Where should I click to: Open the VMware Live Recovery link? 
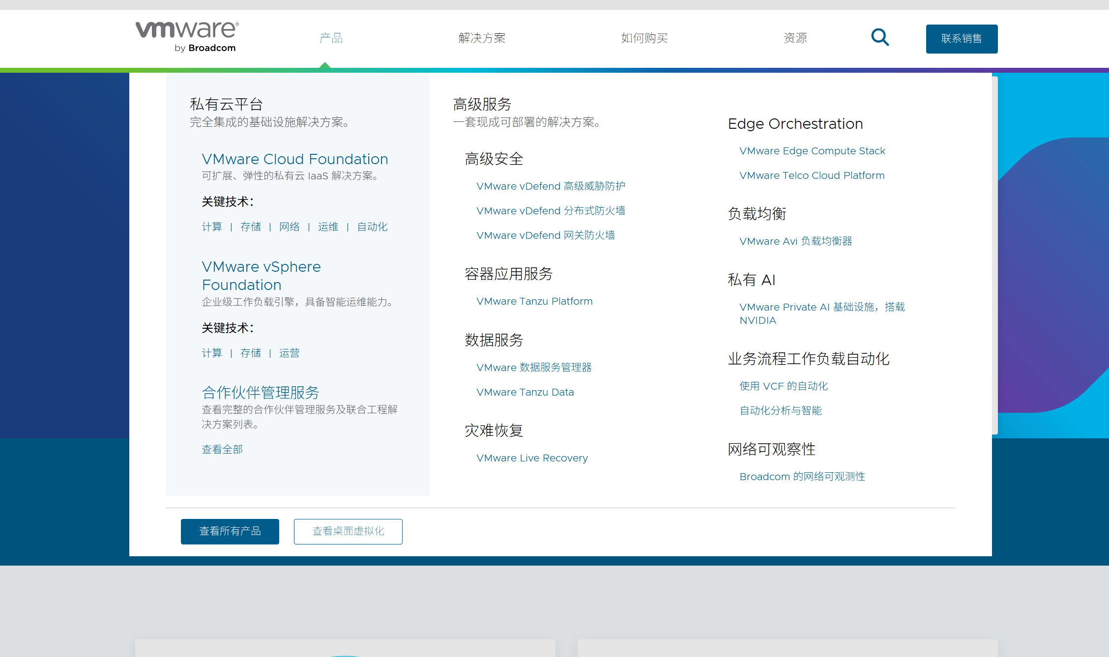click(532, 458)
